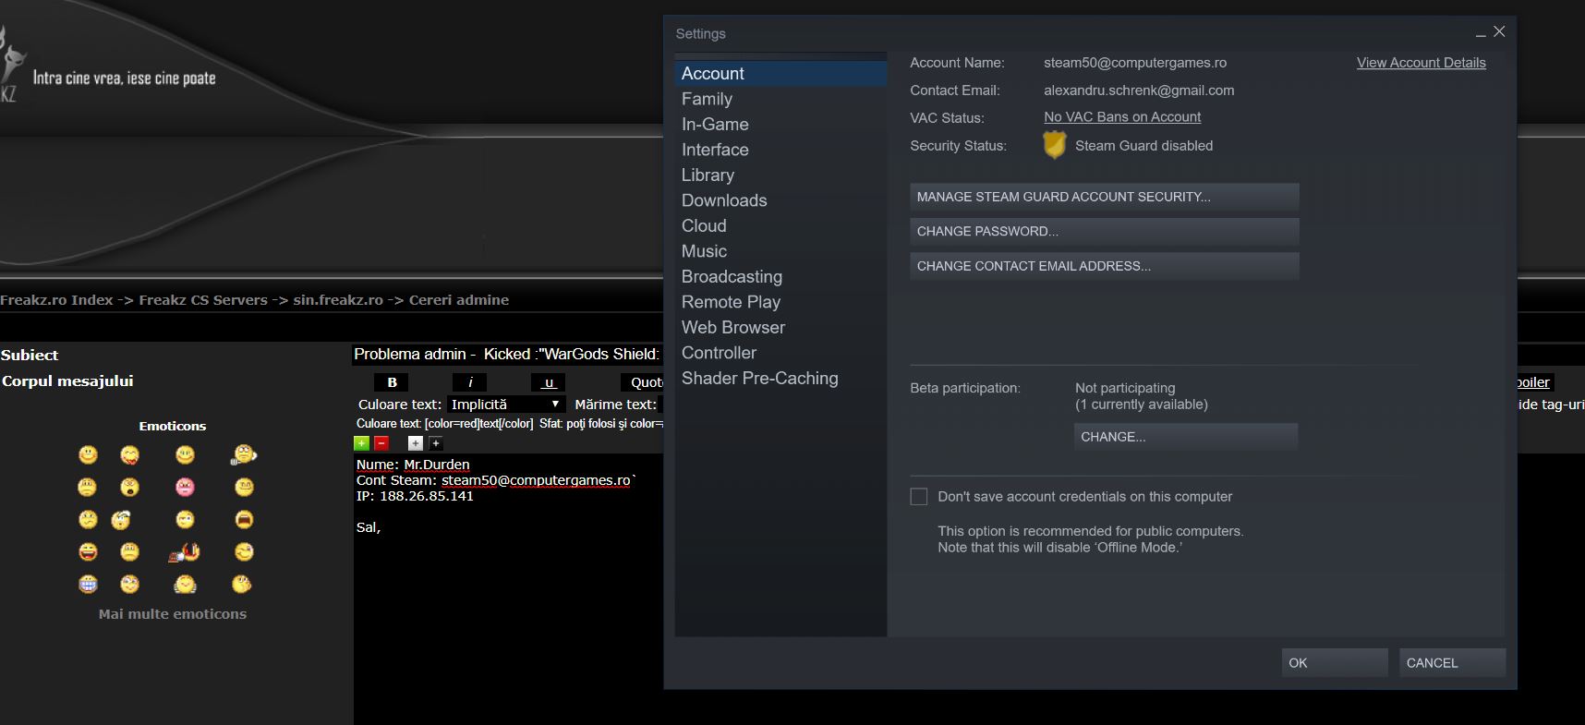The width and height of the screenshot is (1585, 725).
Task: Open Controller settings
Action: tap(780, 353)
